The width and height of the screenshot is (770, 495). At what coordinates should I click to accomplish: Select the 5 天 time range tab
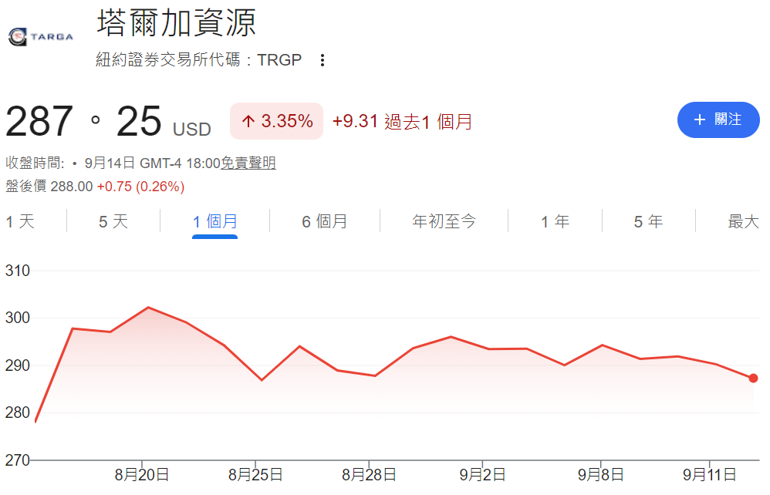(113, 222)
